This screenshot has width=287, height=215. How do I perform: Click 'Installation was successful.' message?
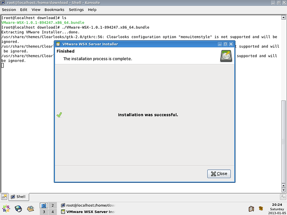click(x=148, y=115)
